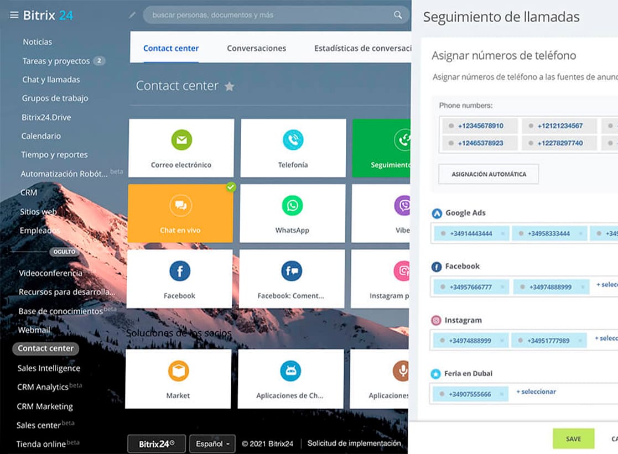Open the Facebook channel icon
Screen dimensions: 618x454
pos(180,271)
